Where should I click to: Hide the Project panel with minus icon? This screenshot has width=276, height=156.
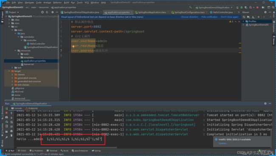57,12
